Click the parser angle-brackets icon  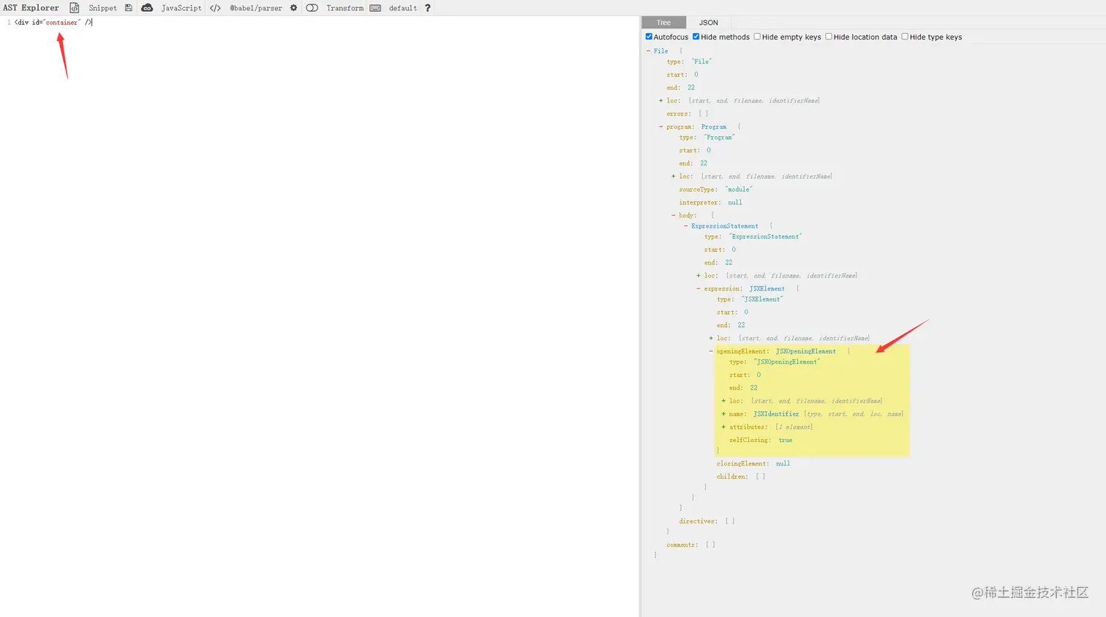pos(215,8)
